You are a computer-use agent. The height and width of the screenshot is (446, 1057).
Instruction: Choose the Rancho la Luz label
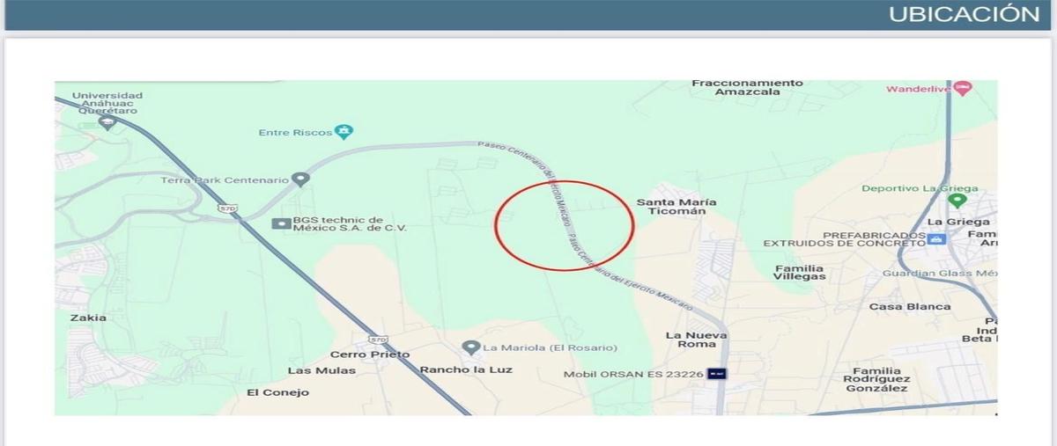(x=466, y=369)
